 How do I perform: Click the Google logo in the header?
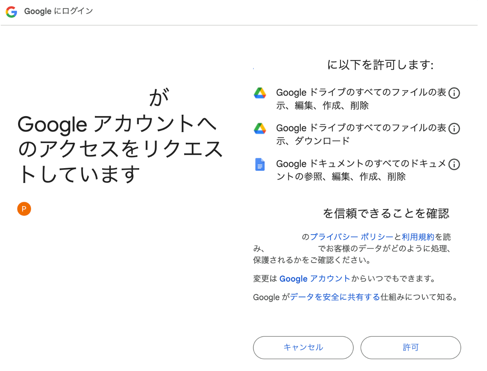click(11, 12)
